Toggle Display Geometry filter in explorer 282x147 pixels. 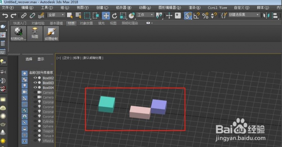25,73
